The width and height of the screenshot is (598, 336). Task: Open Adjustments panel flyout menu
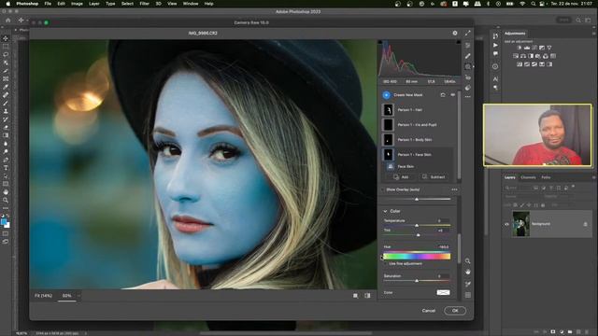593,34
